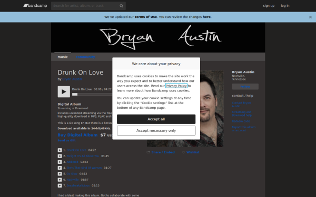The height and width of the screenshot is (197, 316).
Task: Play track 5 Go Slow
Action: pos(60,174)
